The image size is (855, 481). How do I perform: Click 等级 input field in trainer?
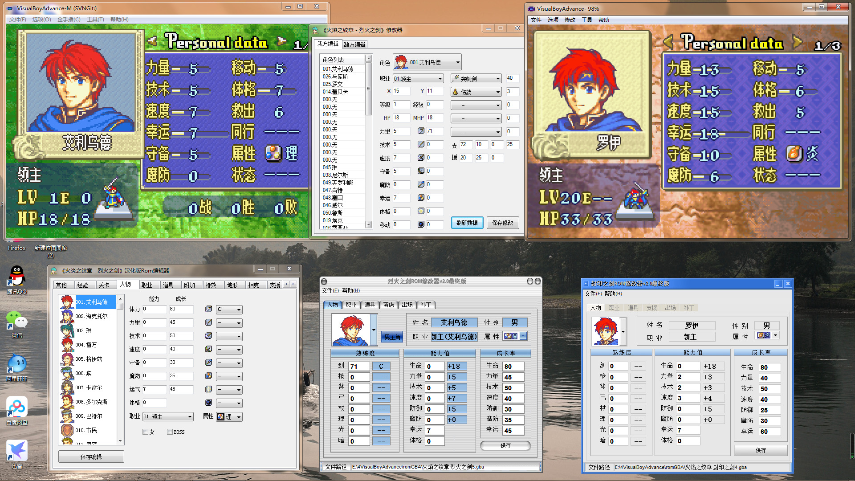[x=401, y=105]
